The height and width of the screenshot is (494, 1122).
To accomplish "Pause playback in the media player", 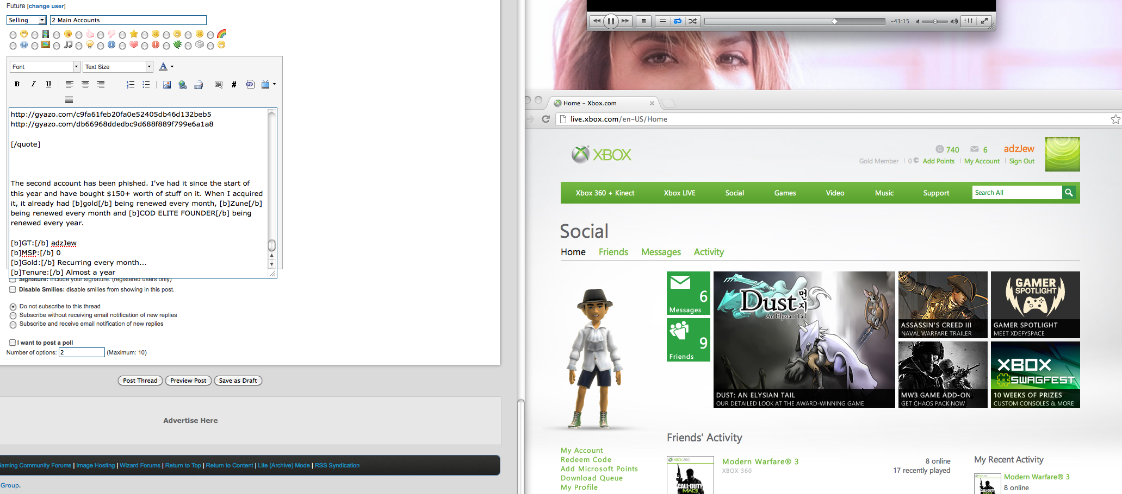I will click(611, 21).
